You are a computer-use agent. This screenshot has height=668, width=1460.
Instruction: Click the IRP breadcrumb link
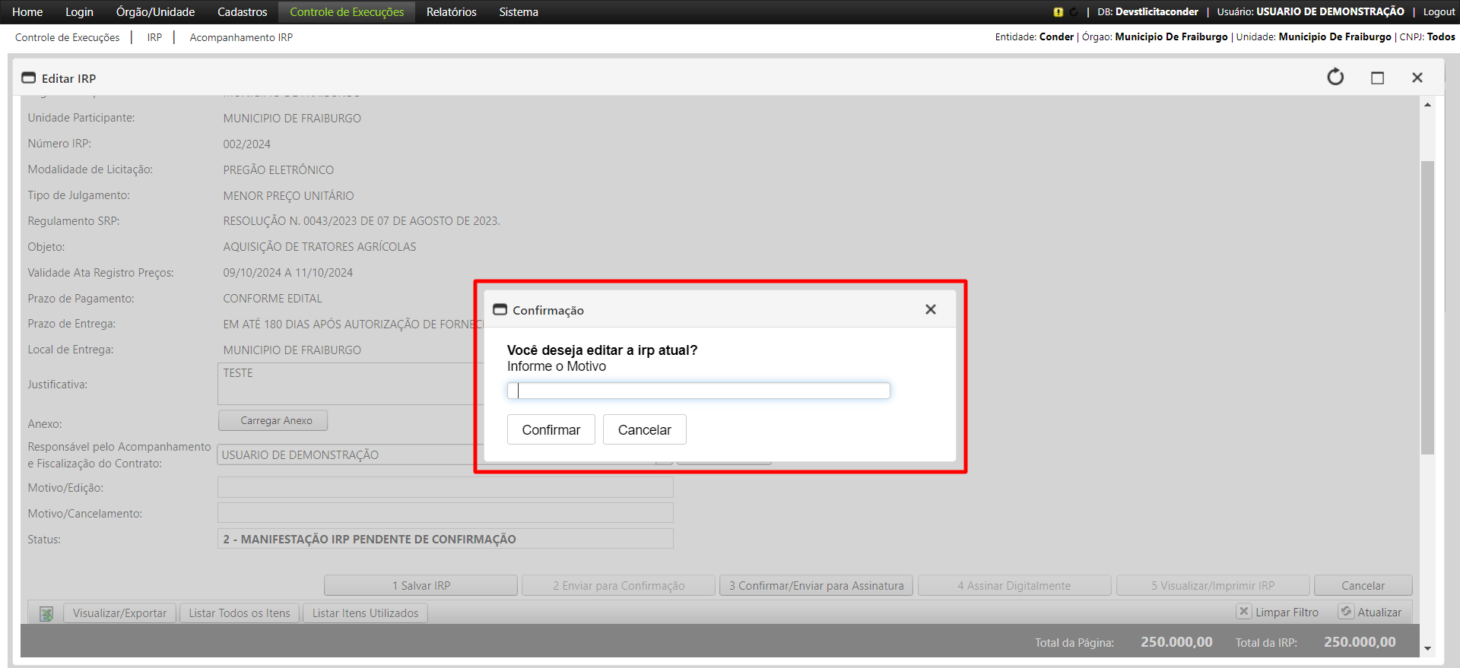tap(154, 37)
